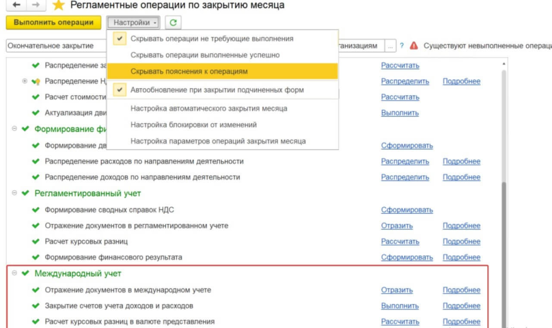Click Отразить link for регламентированном учете row

(x=397, y=226)
